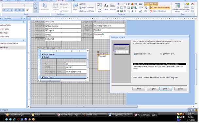
Task: Open the Property Sheet
Action: (x=187, y=8)
